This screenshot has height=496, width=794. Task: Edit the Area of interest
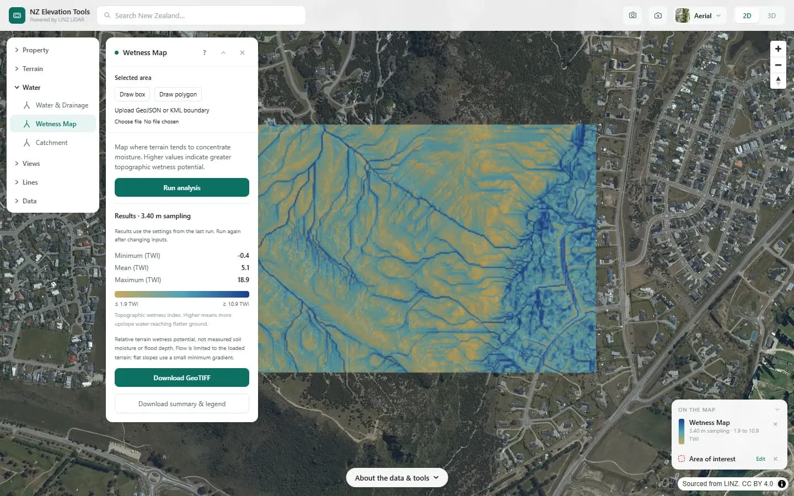point(760,459)
